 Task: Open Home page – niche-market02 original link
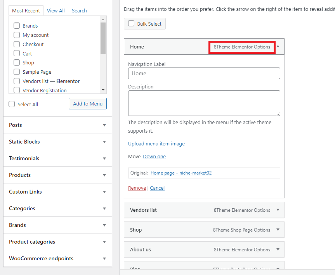tap(181, 173)
